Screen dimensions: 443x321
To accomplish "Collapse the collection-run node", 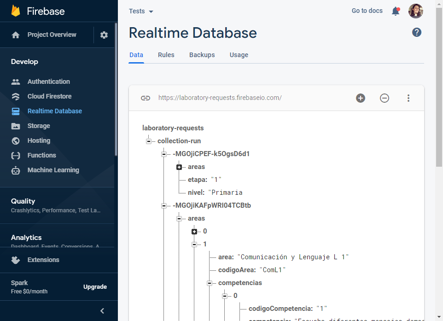I will click(x=149, y=141).
